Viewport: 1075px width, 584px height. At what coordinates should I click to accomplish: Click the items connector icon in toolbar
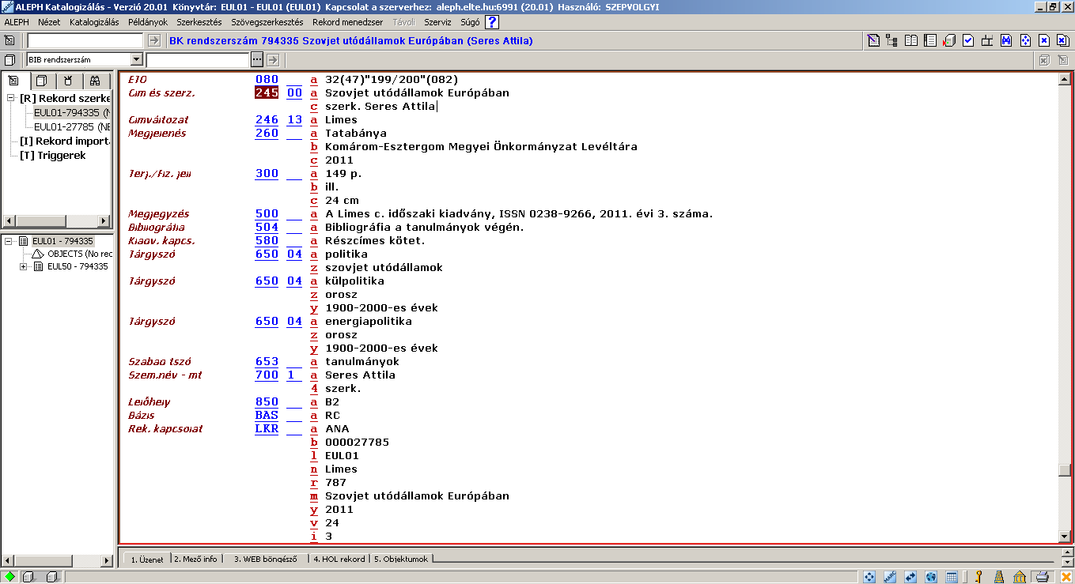pyautogui.click(x=987, y=40)
